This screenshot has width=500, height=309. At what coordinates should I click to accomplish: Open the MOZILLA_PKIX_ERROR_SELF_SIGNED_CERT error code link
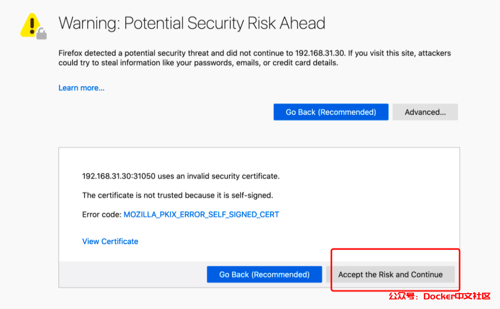[x=201, y=214]
